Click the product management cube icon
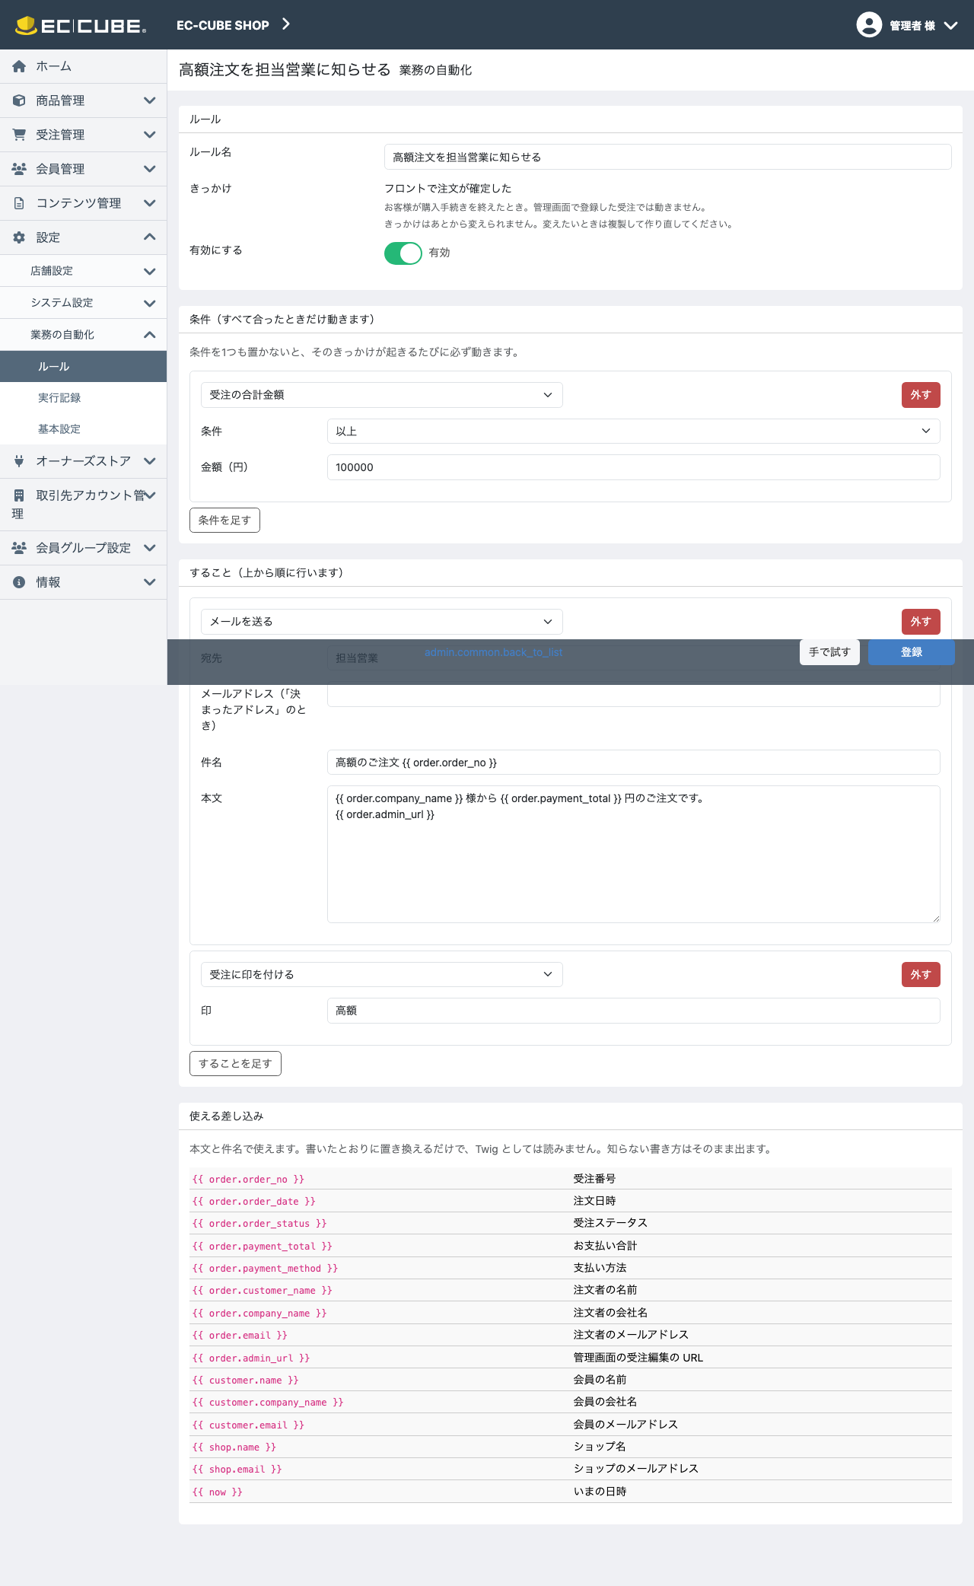974x1586 pixels. (19, 100)
